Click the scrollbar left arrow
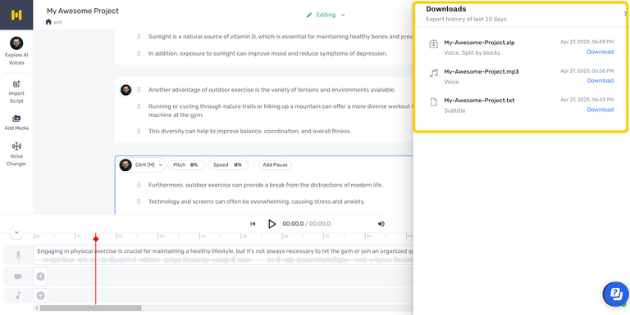Image resolution: width=630 pixels, height=315 pixels. click(x=37, y=308)
